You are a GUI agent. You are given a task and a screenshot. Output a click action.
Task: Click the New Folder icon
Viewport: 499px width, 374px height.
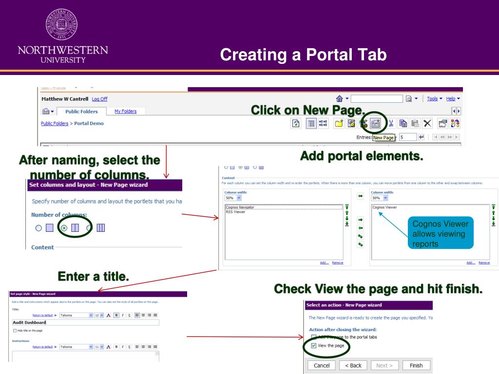pos(339,123)
